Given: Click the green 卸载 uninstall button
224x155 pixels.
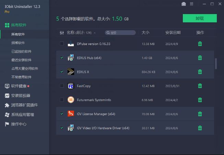Looking at the screenshot, I should pyautogui.click(x=200, y=18).
